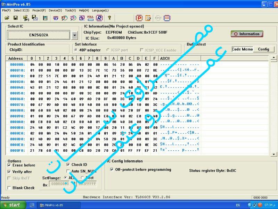Toggle Off-protect before programming checkbox
Screen dimensions: 278x209
click(112, 169)
